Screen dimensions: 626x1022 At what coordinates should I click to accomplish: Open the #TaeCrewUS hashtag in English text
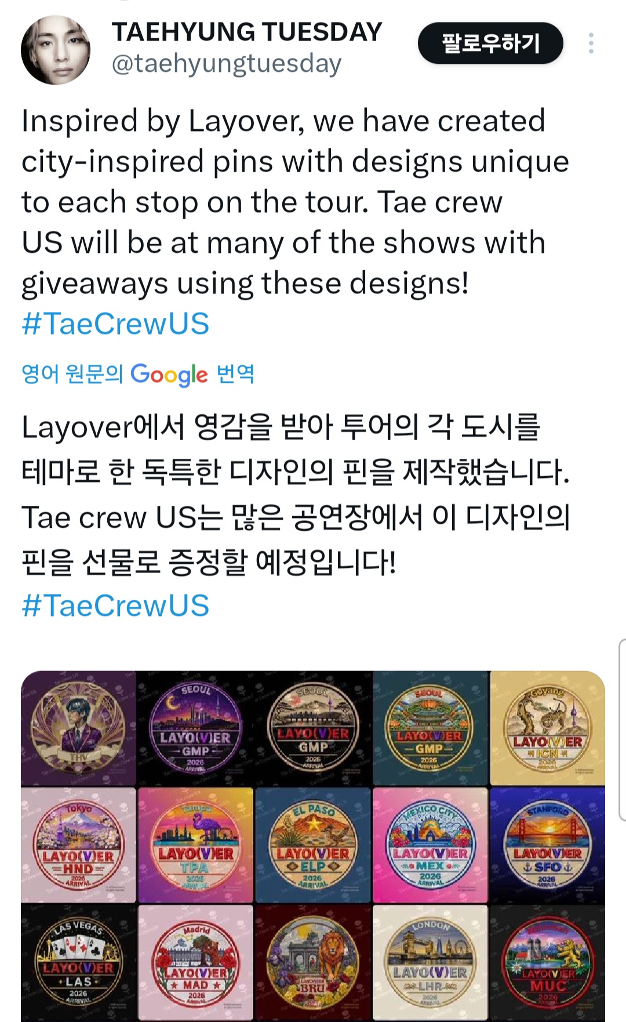coord(115,324)
